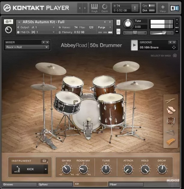Viewport: 184px width, 189px height.
Task: Select the triangle percussion icon
Action: pos(170,132)
